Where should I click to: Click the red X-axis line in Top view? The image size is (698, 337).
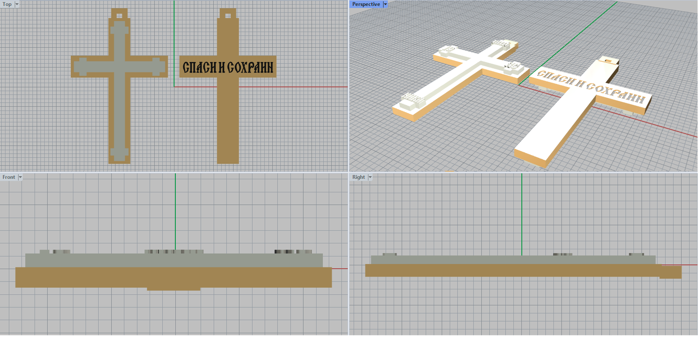pos(297,86)
